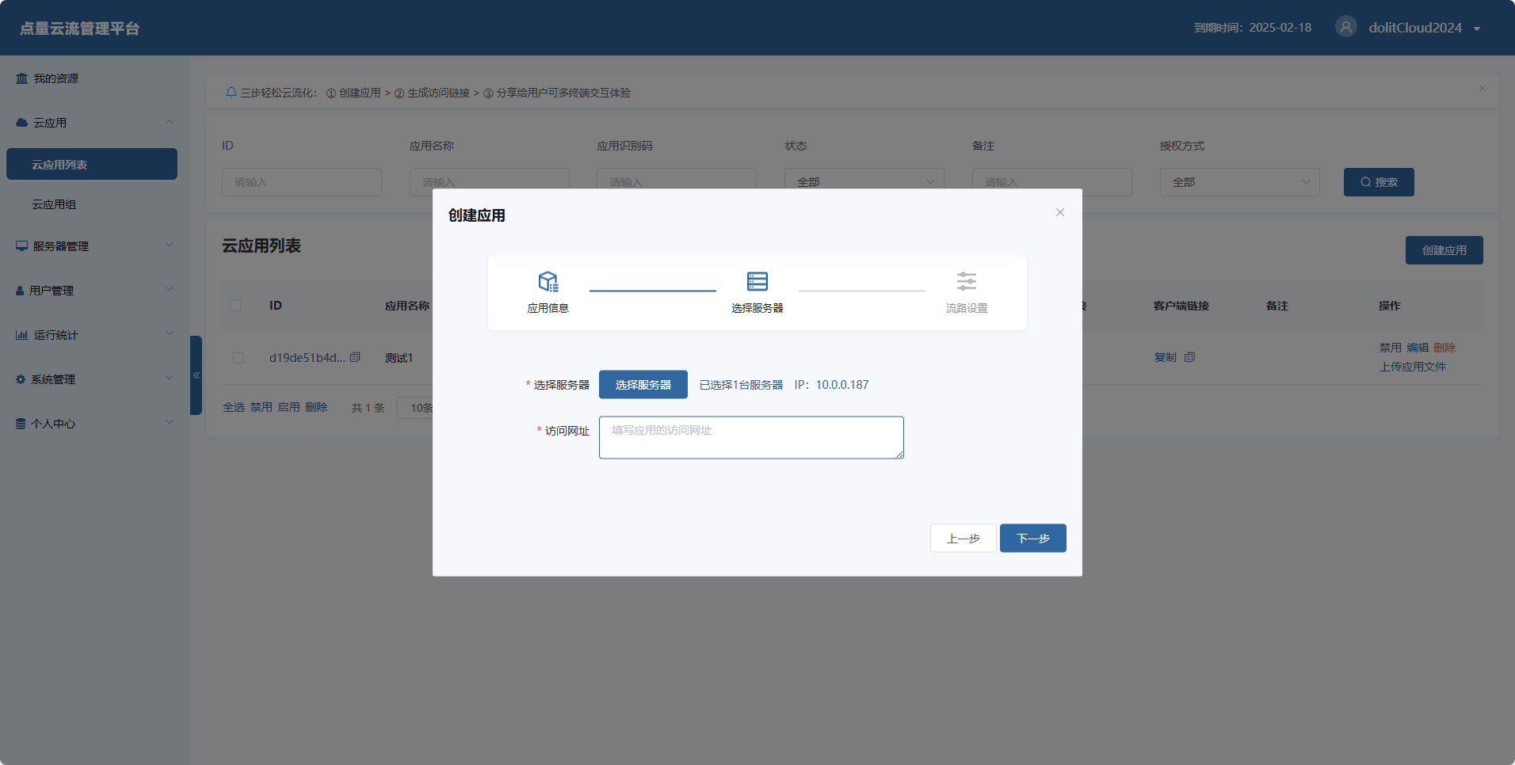
Task: Check the row checkbox for 测试1
Action: tap(239, 358)
